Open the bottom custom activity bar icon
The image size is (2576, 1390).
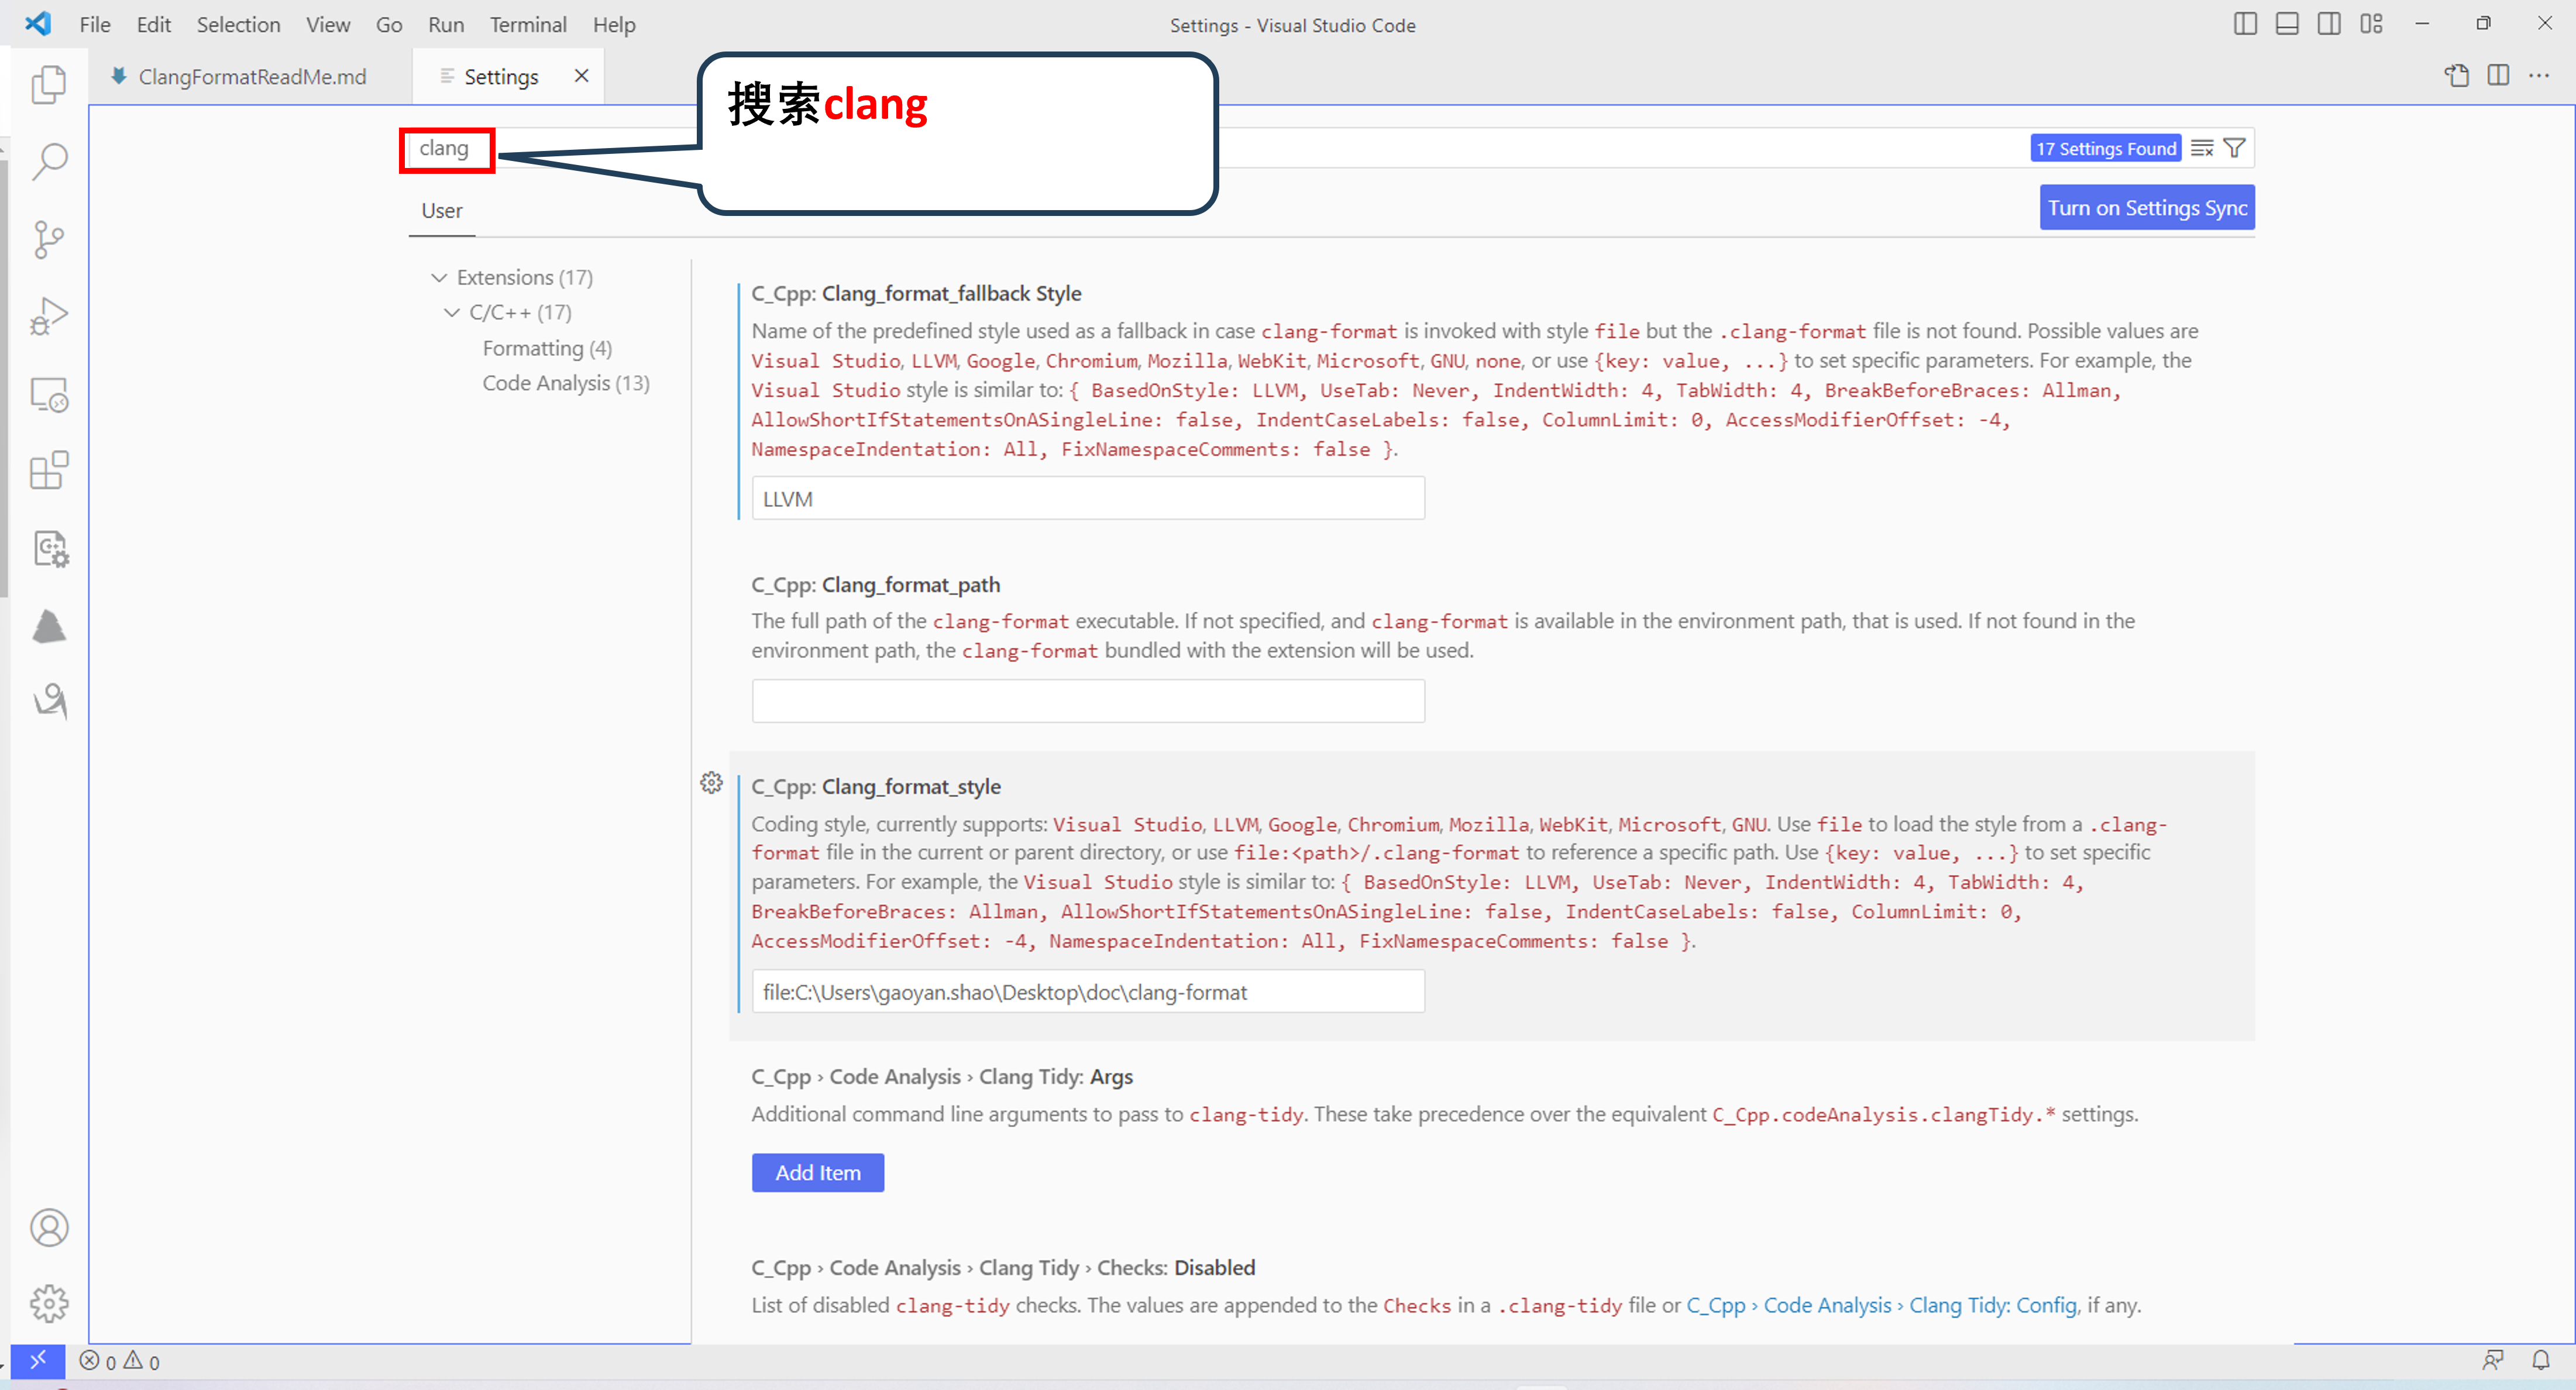point(49,701)
